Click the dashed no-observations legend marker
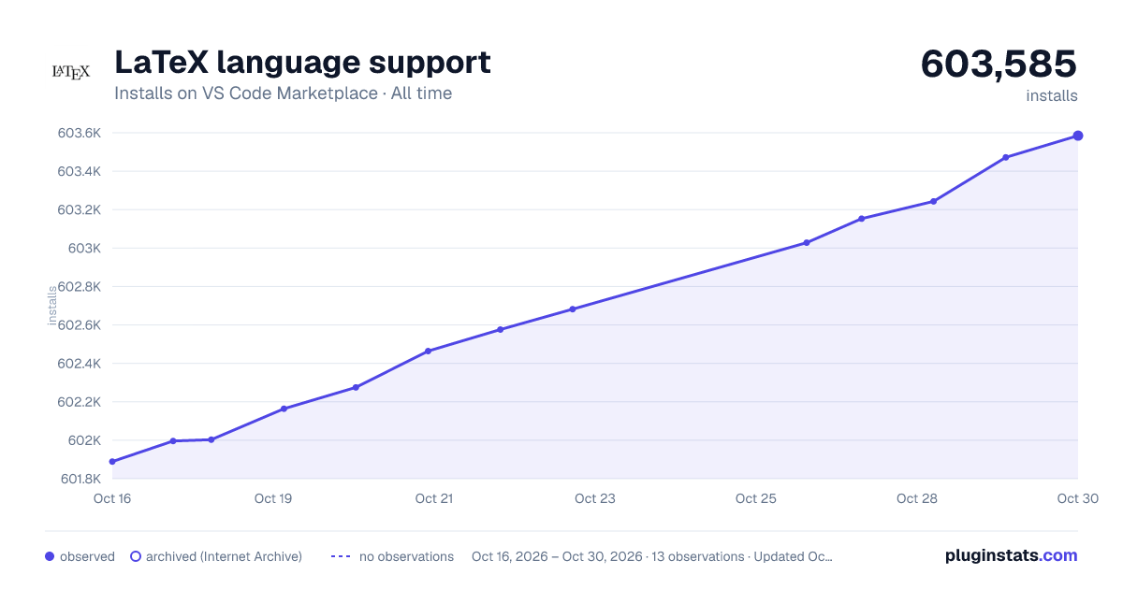The width and height of the screenshot is (1123, 589). point(341,556)
